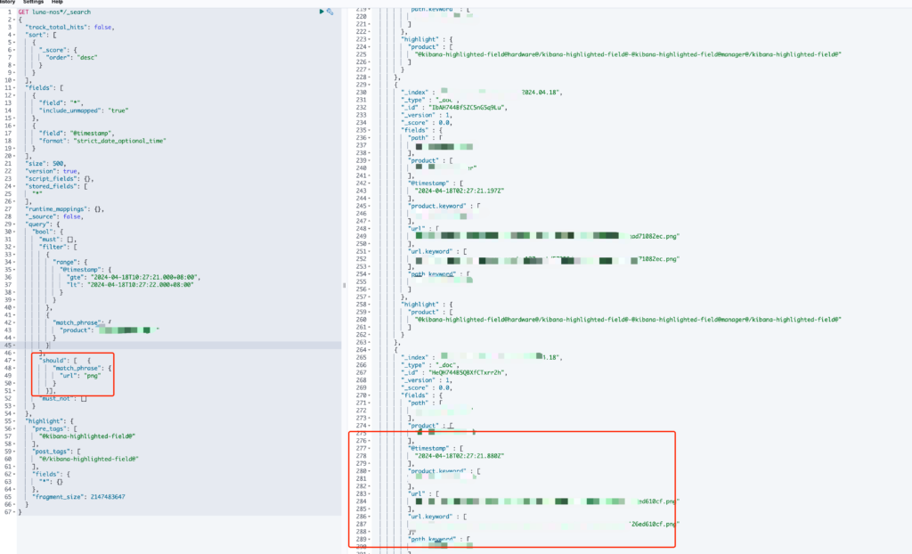This screenshot has width=912, height=554.
Task: Collapse the "range" object at line 34
Action: pyautogui.click(x=14, y=262)
